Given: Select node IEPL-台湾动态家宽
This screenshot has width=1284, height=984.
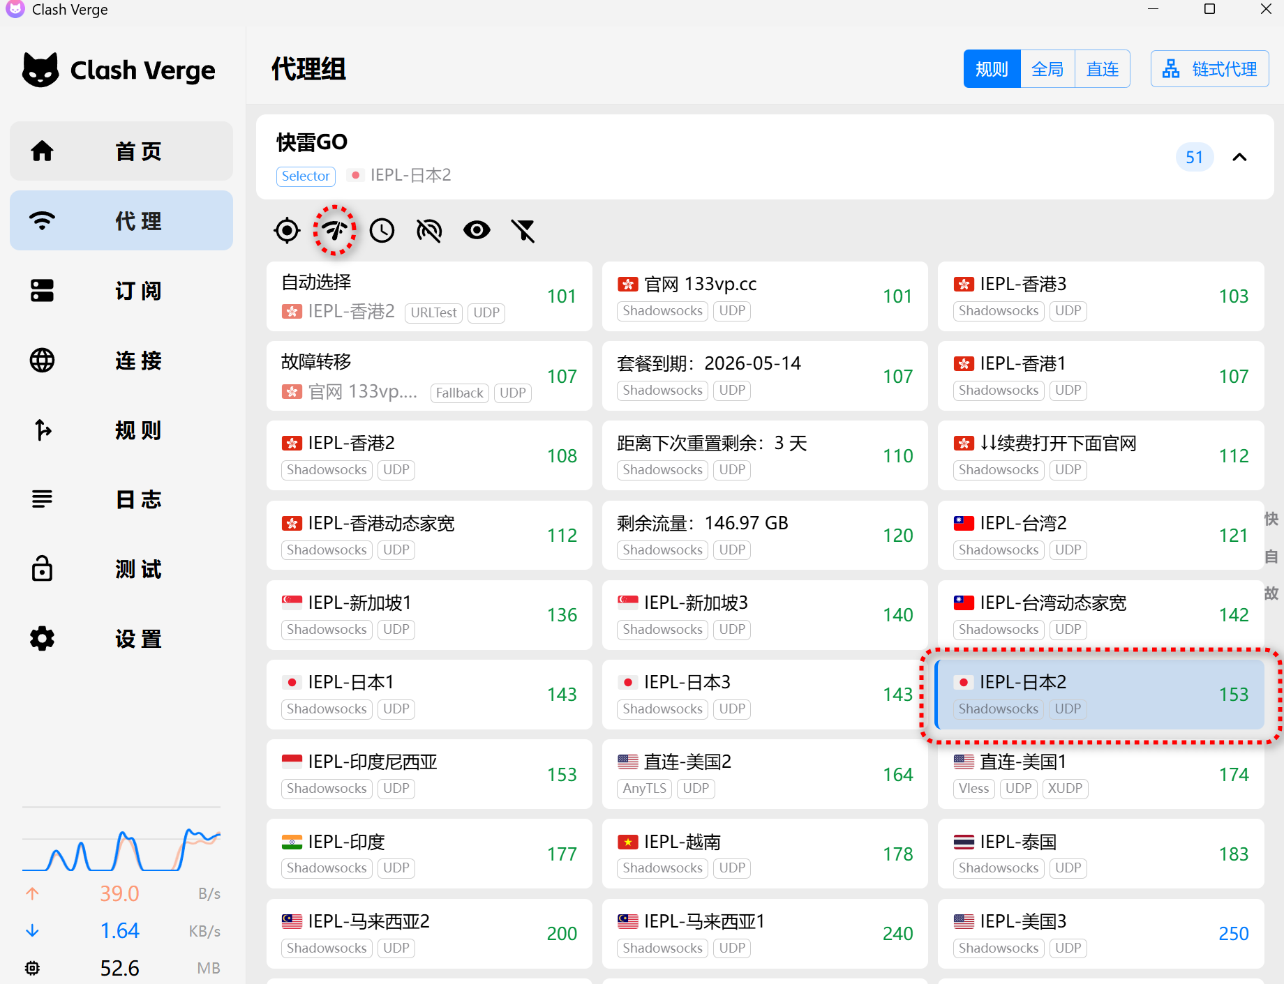Looking at the screenshot, I should 1100,615.
